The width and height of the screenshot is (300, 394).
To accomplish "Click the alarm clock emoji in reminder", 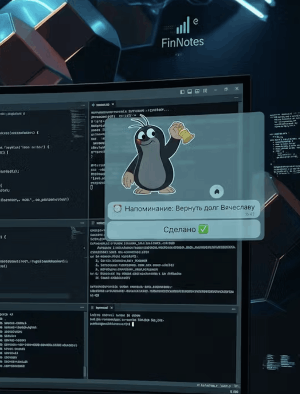I will [117, 209].
